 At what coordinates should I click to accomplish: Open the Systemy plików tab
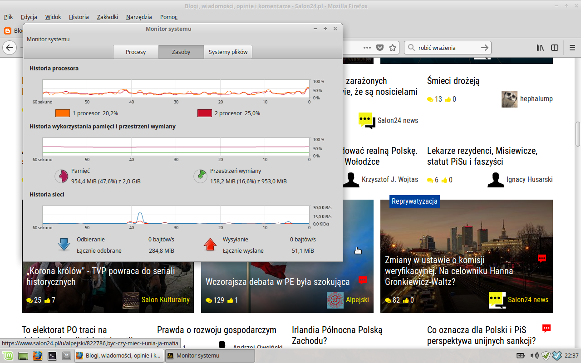coord(228,52)
